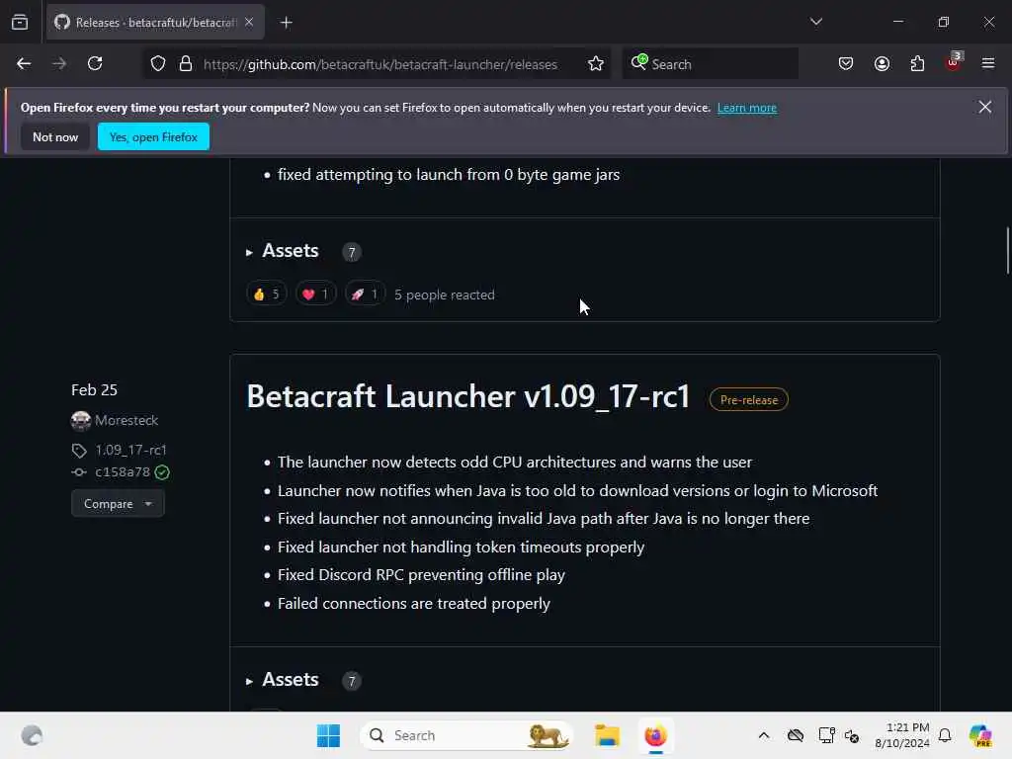Open Moresteck's user profile link

pos(126,420)
